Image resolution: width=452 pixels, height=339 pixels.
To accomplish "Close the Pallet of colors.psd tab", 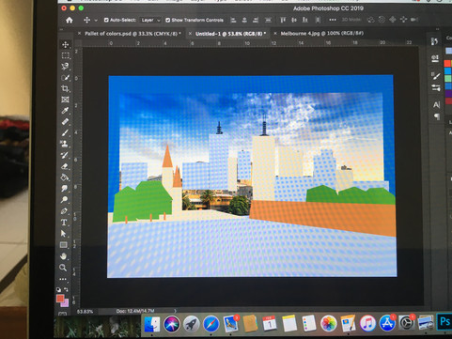I will click(79, 33).
